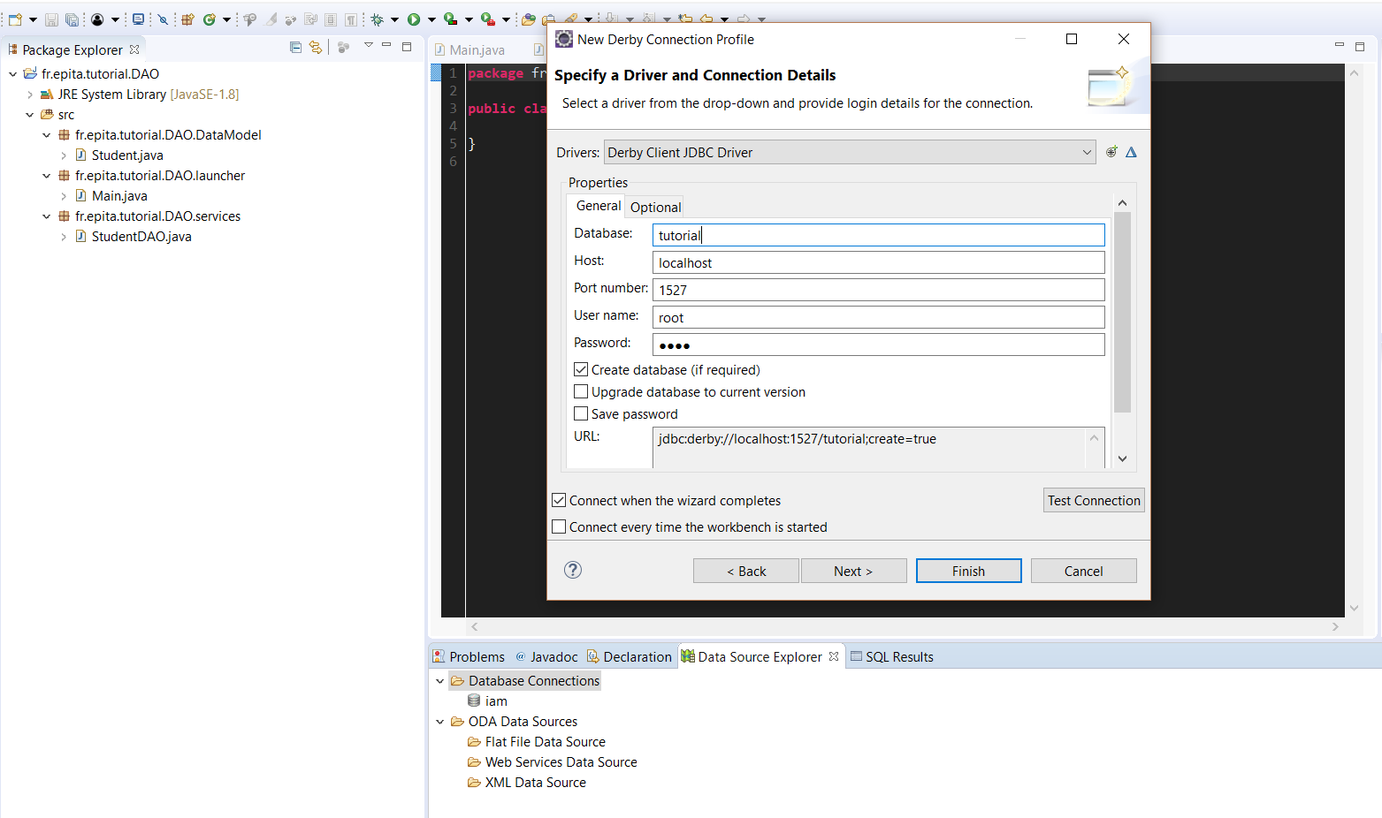Click the Coverage run toolbar icon
The height and width of the screenshot is (818, 1382).
(451, 19)
